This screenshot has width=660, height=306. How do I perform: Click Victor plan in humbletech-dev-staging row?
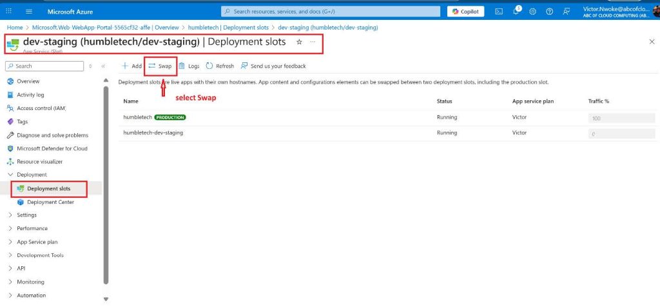[x=519, y=132]
